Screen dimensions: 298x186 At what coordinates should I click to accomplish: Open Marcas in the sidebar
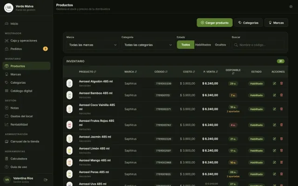27,74
